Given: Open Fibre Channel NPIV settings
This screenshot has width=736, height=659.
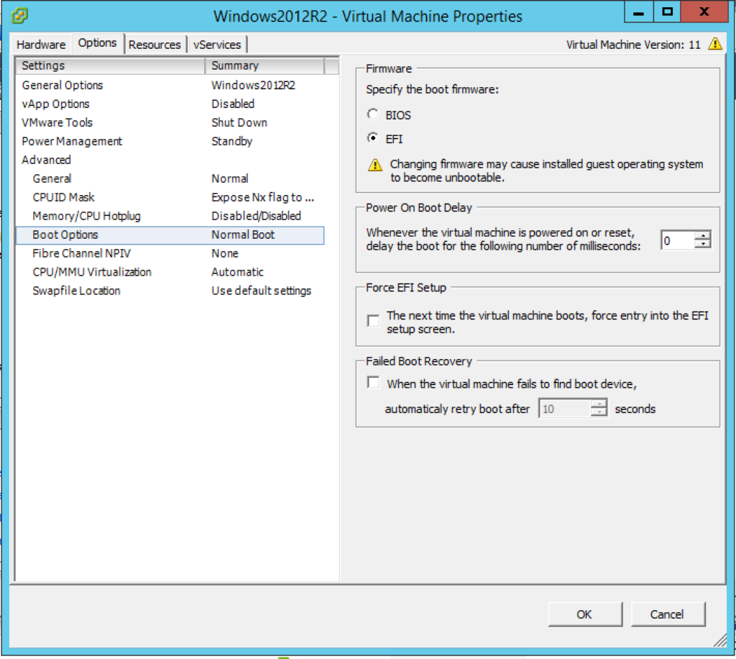Looking at the screenshot, I should (x=80, y=253).
